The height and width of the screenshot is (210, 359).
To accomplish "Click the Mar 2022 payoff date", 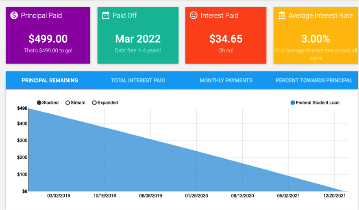I will pos(138,39).
